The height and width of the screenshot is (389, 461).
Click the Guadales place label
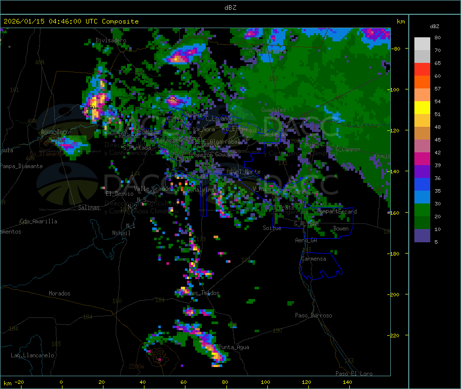[x=274, y=110]
